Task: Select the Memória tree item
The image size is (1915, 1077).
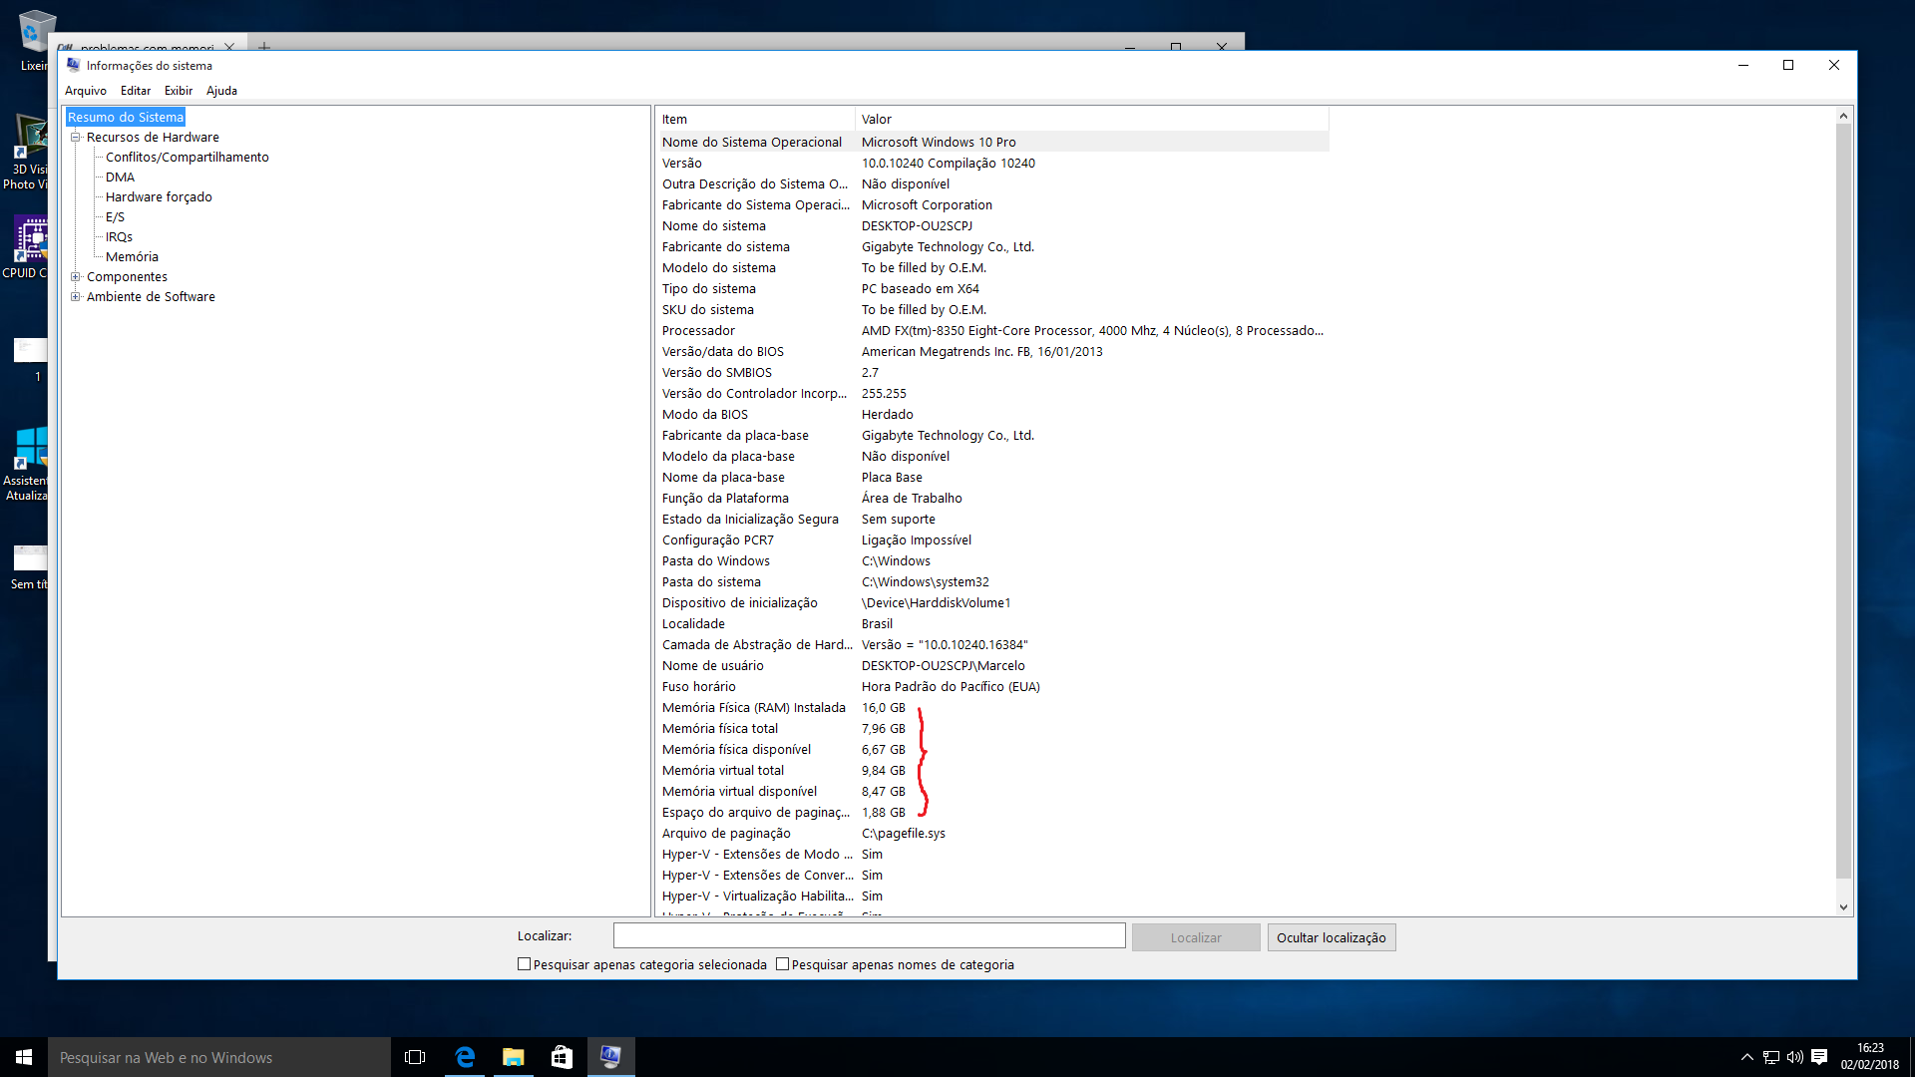Action: pos(132,257)
